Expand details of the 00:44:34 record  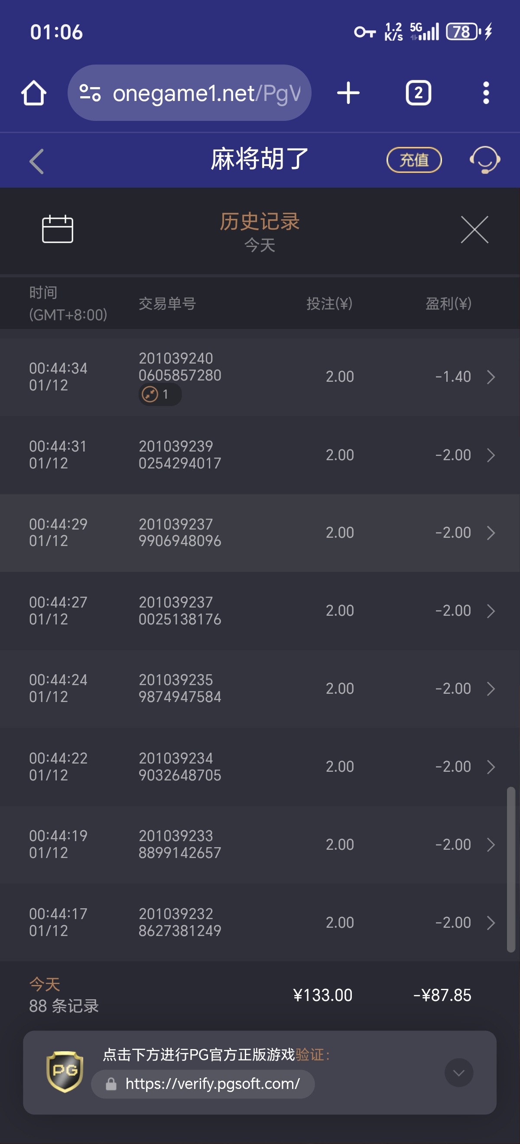tap(491, 377)
